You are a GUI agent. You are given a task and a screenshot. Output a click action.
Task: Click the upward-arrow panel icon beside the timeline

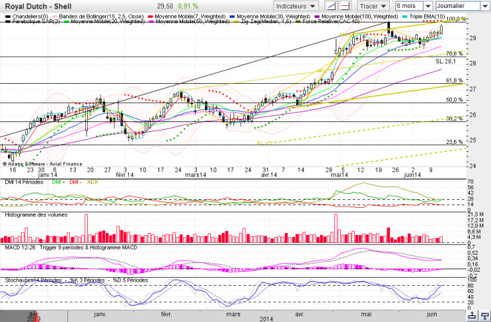click(472, 316)
